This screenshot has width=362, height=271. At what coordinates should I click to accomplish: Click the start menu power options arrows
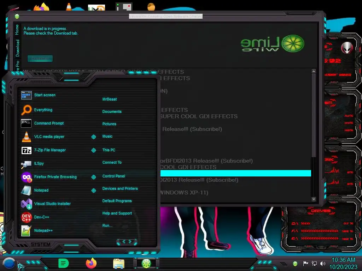[127, 242]
